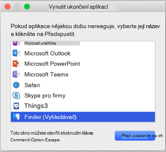
Task: Select Microsoft PowerPoint in the list
Action: point(83,64)
